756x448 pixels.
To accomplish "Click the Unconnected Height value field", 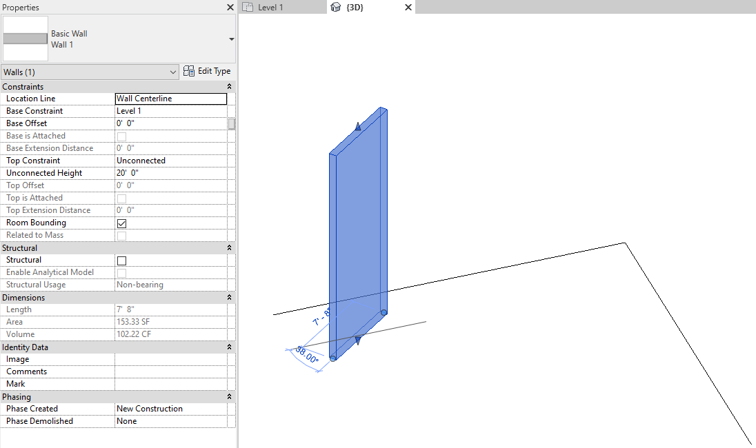I will click(x=170, y=173).
